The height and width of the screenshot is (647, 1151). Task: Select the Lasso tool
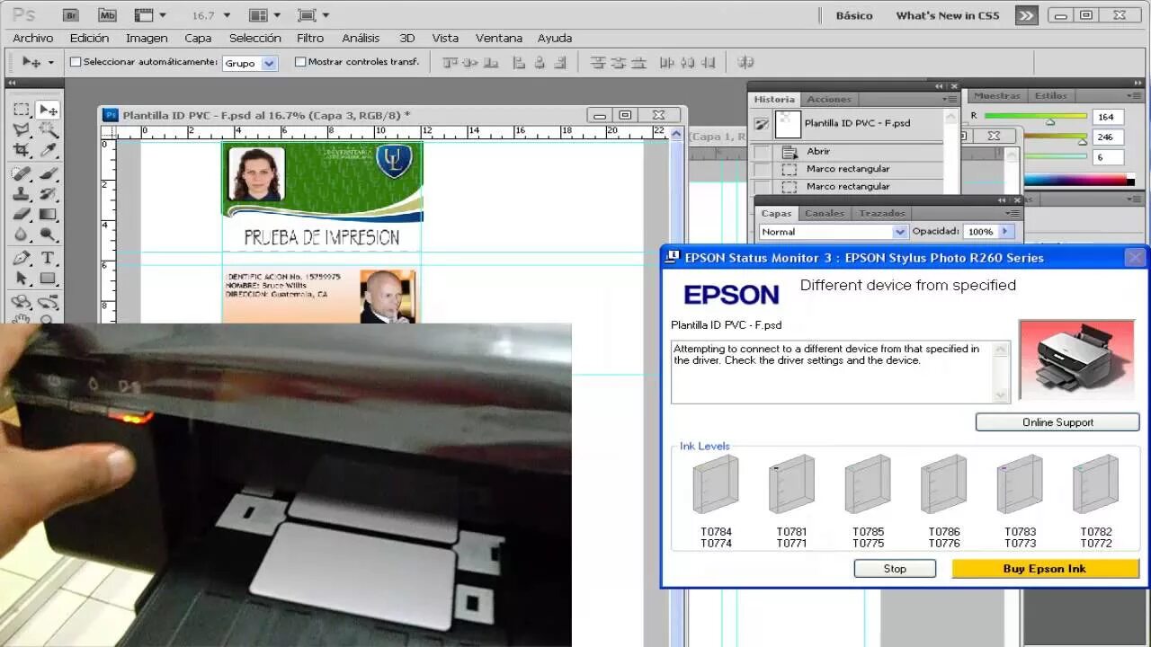[x=22, y=130]
